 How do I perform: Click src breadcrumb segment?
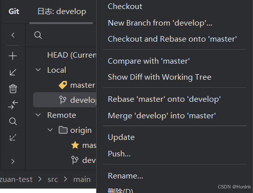[x=53, y=179]
